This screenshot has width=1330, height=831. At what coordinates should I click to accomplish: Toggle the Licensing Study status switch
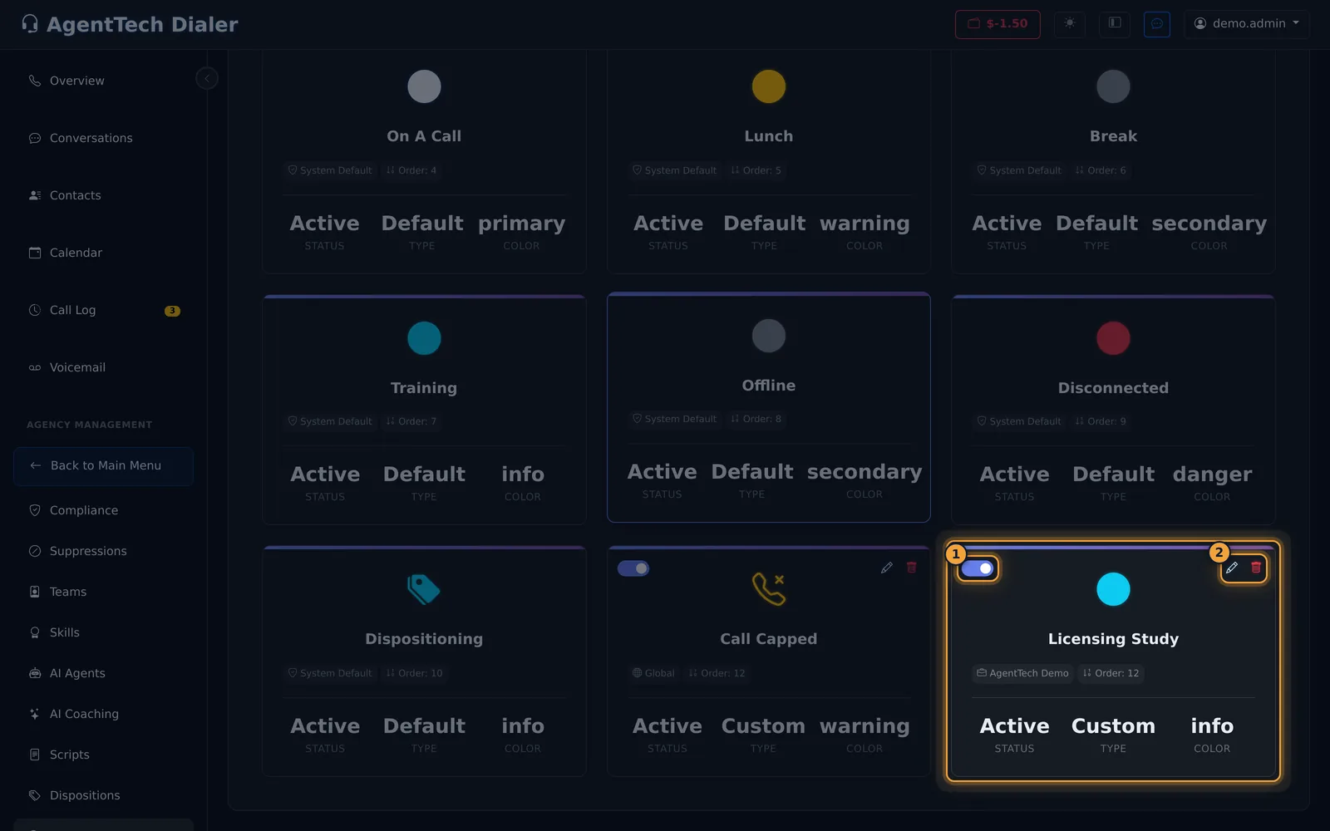pyautogui.click(x=977, y=568)
